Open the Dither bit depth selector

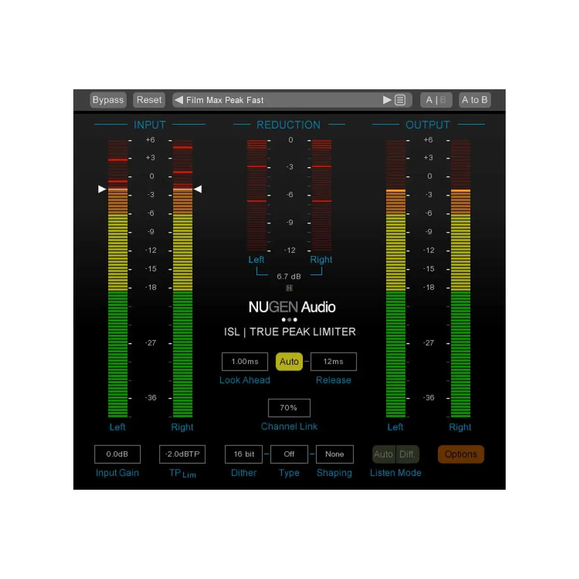pyautogui.click(x=243, y=454)
